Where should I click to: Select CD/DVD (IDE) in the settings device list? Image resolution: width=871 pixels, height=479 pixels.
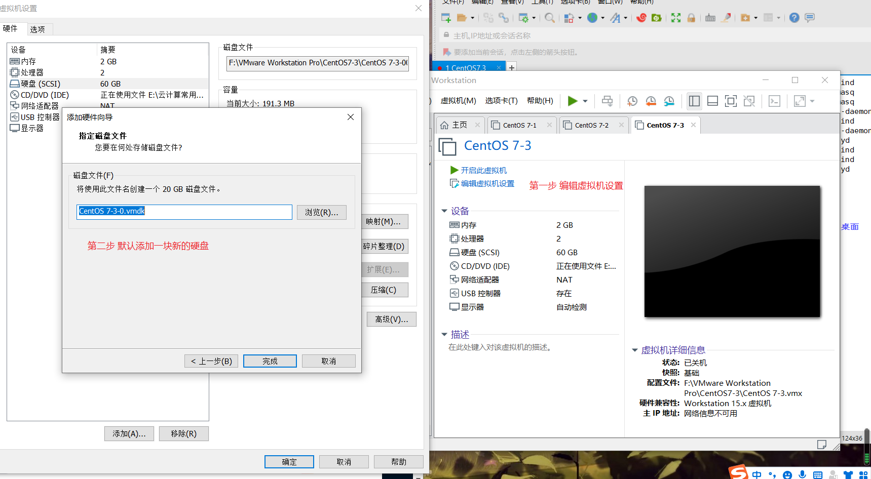click(x=108, y=95)
